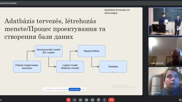
Task: Select József Szocska's video tile
Action: (x=165, y=22)
